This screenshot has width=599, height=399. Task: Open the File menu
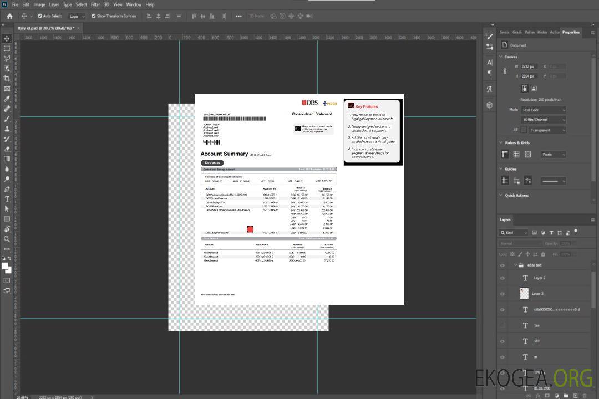pyautogui.click(x=15, y=4)
